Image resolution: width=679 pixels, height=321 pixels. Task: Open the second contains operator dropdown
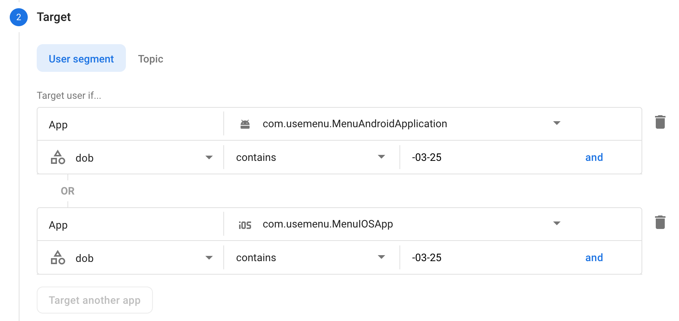[x=381, y=257]
